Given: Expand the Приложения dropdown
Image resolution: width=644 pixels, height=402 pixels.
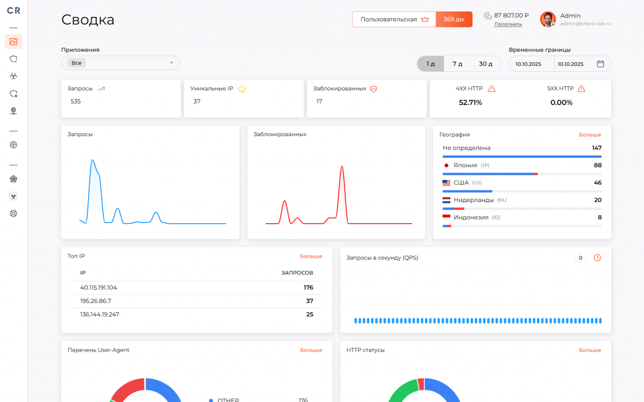Looking at the screenshot, I should click(120, 63).
